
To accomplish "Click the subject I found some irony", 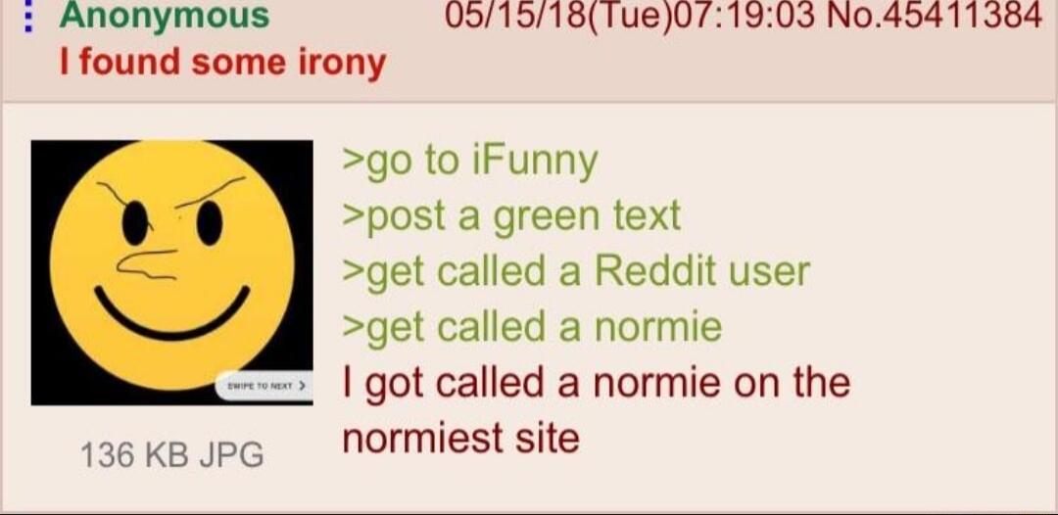I will point(222,62).
